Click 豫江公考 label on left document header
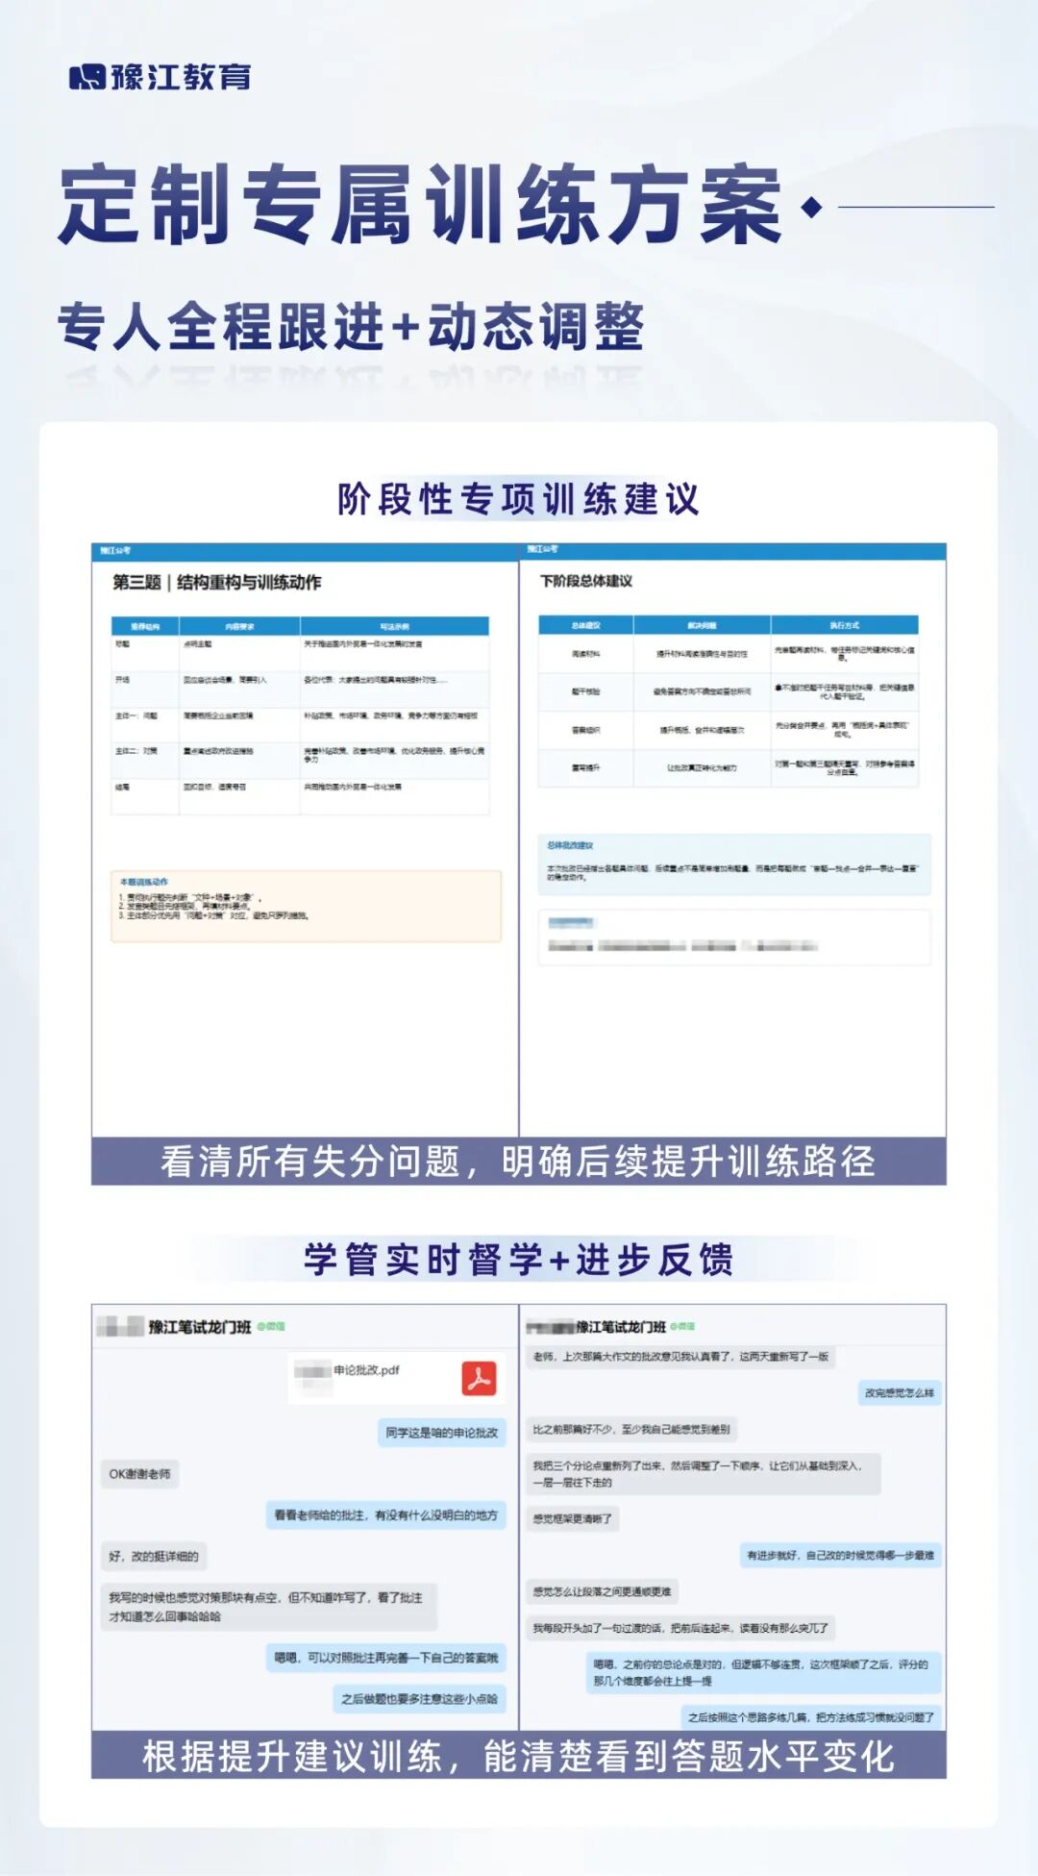 pyautogui.click(x=115, y=551)
